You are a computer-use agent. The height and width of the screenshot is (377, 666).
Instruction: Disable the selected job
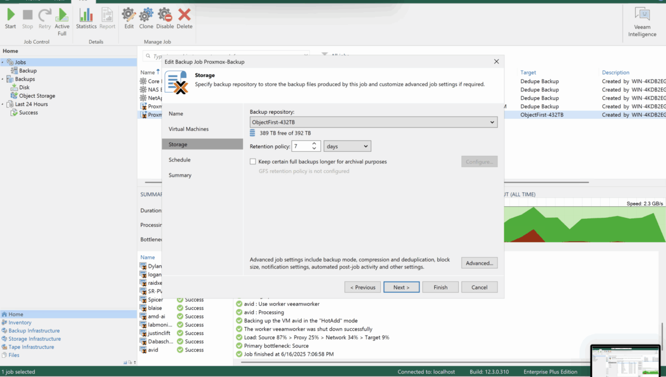[x=165, y=19]
